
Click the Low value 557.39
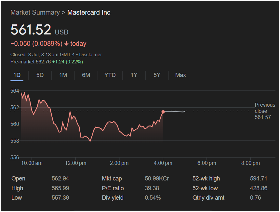(x=60, y=198)
